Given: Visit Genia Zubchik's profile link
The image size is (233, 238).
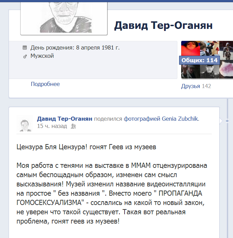Looking at the screenshot, I should [x=180, y=119].
